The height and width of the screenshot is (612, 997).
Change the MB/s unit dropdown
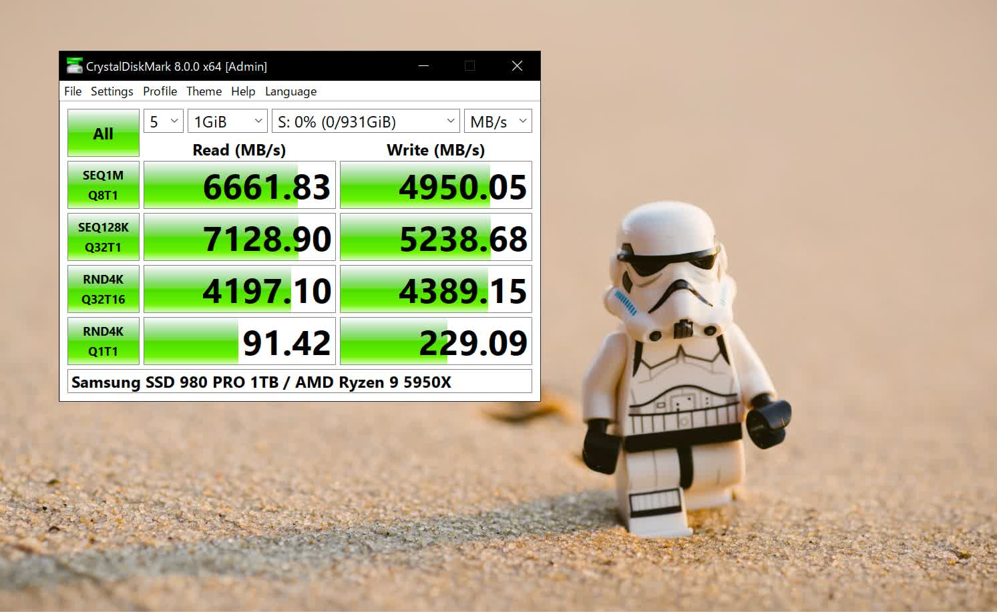497,121
